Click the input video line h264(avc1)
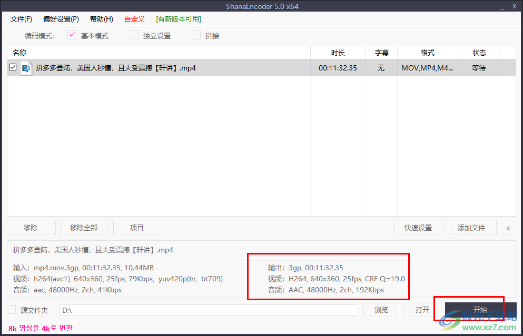 [118, 279]
